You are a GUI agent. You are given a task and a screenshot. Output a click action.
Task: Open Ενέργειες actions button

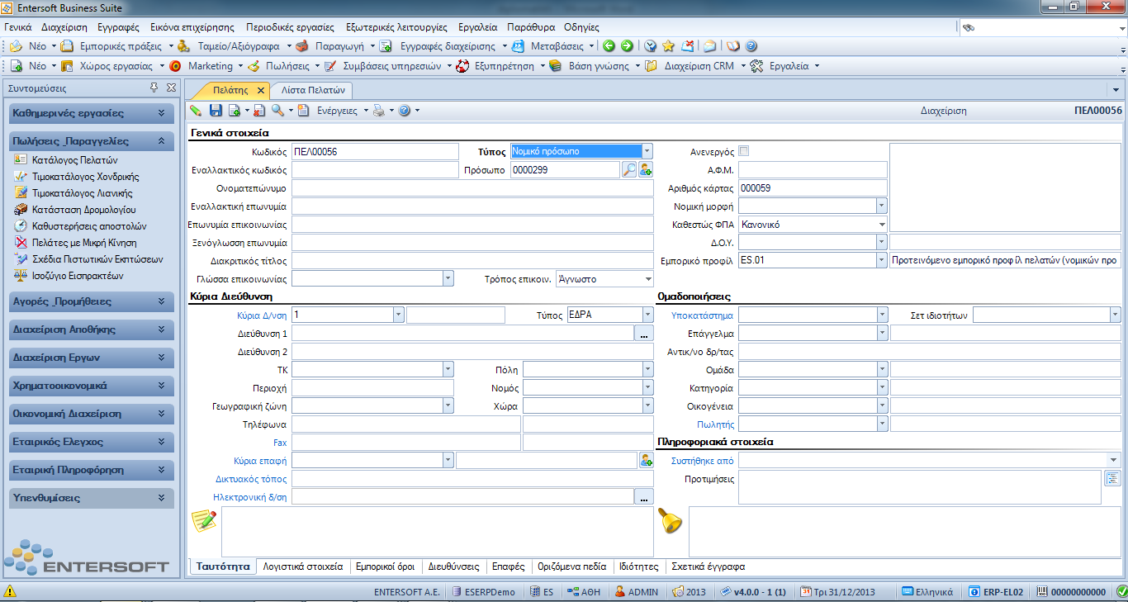click(337, 110)
